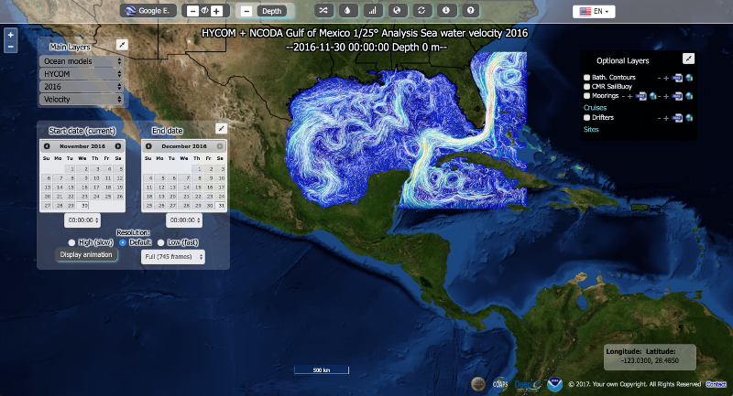The height and width of the screenshot is (396, 733).
Task: Click the refresh icon in top toolbar
Action: (x=423, y=11)
